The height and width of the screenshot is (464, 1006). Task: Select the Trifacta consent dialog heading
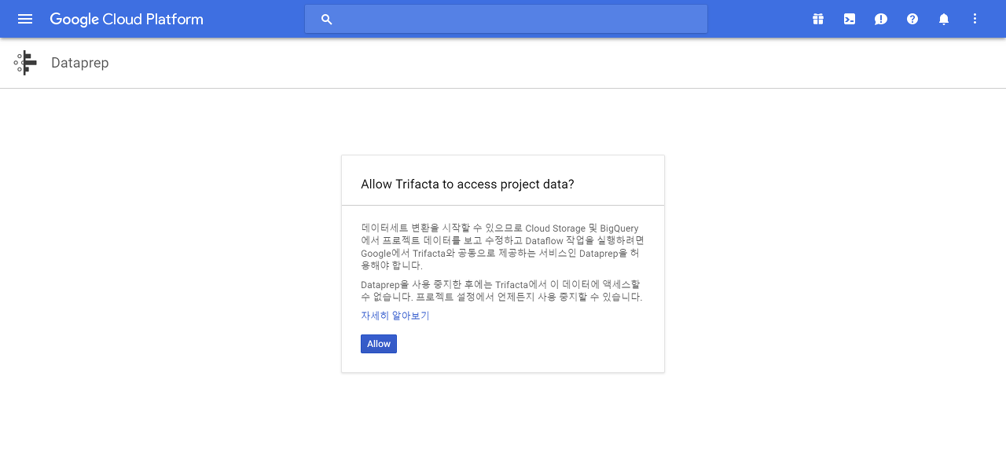click(x=466, y=184)
